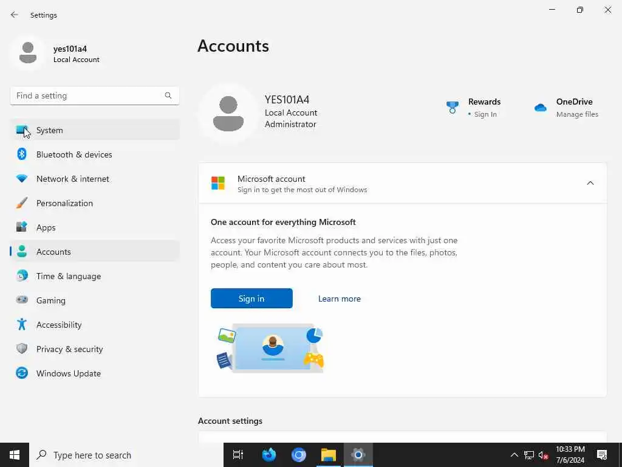The image size is (622, 467).
Task: Click Rewards Sign In text
Action: (x=485, y=114)
